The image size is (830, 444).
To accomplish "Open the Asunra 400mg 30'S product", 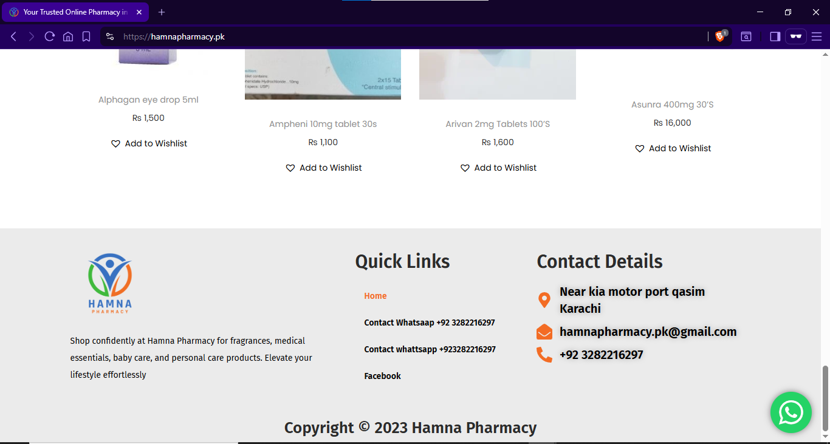I will click(x=673, y=104).
